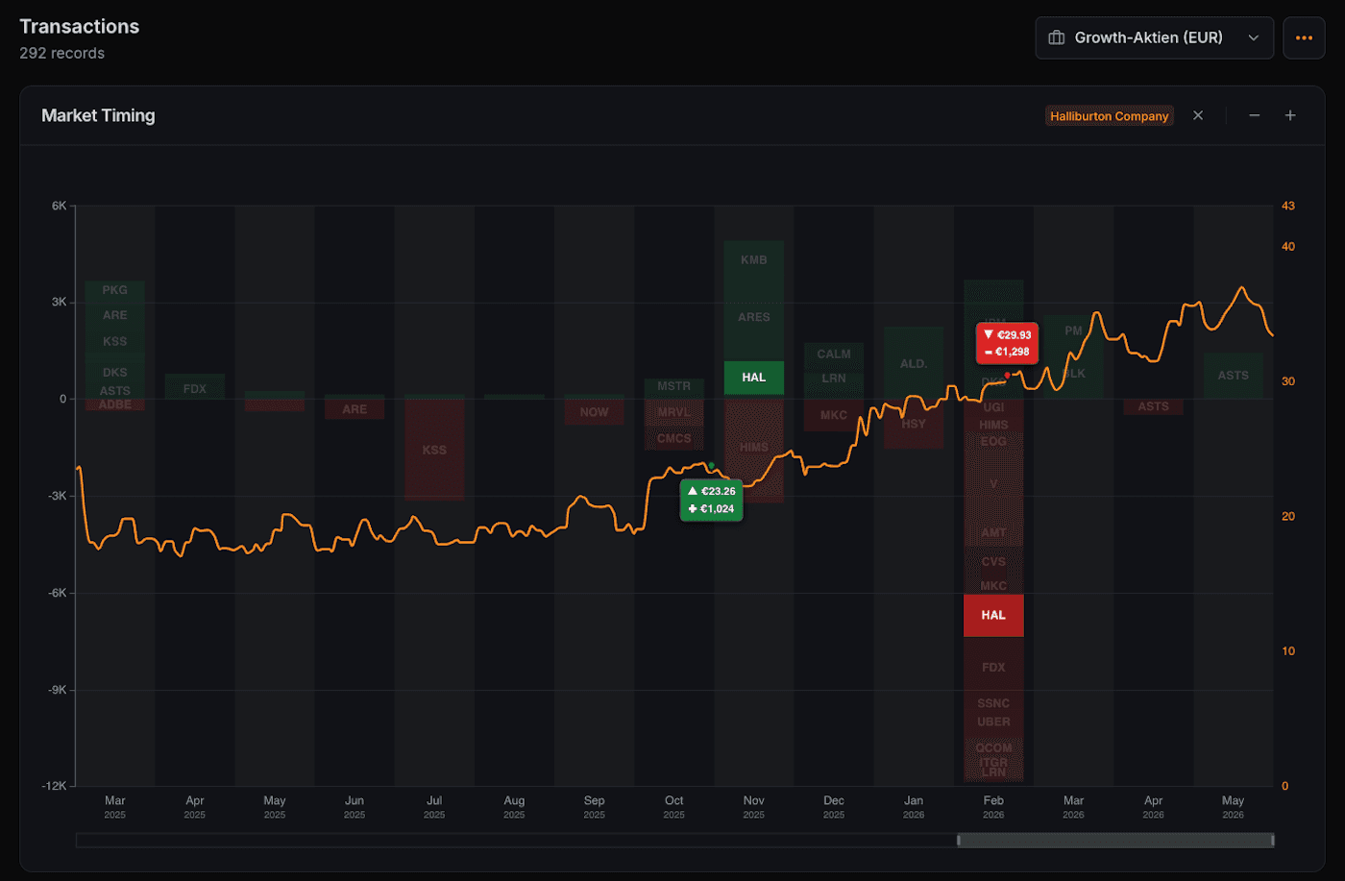Click the SSNC block in February
Viewport: 1345px width, 881px height.
(x=993, y=703)
